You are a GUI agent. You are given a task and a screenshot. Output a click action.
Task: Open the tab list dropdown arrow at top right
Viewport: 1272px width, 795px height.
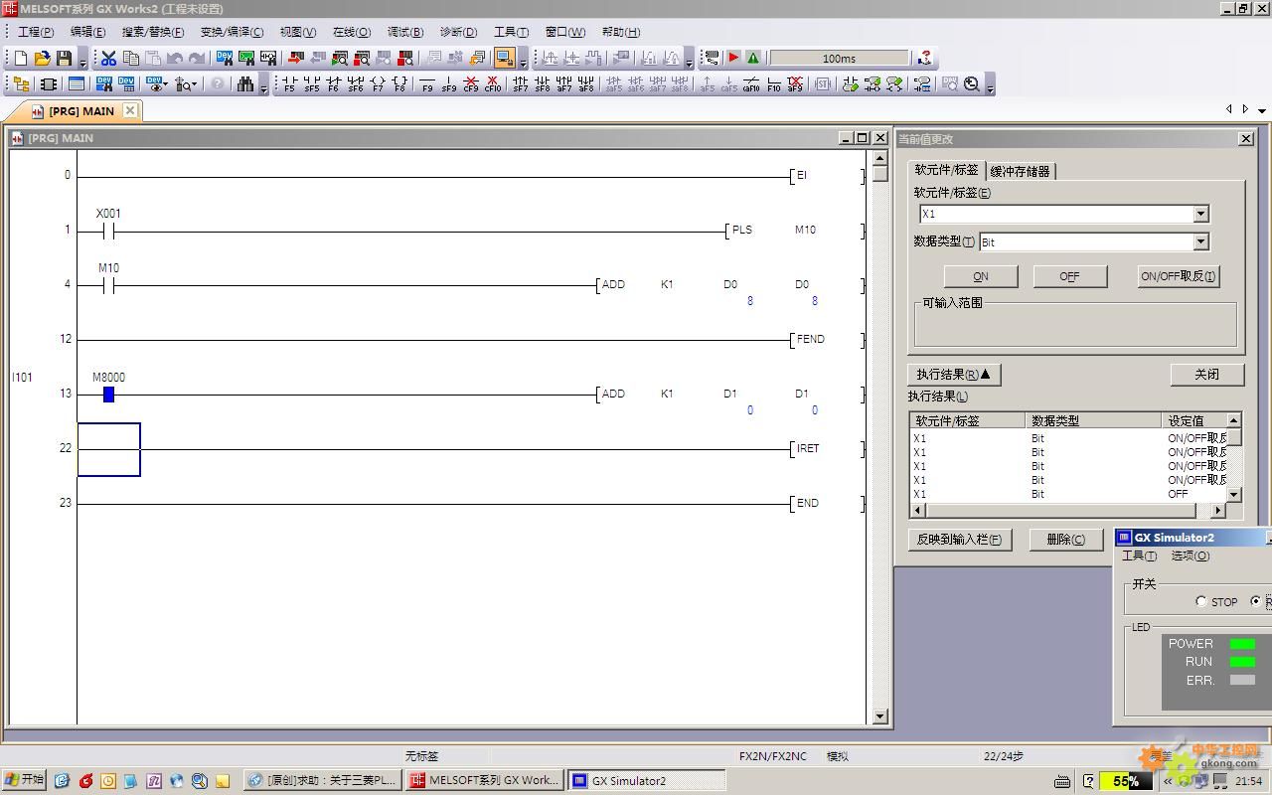pos(1261,109)
